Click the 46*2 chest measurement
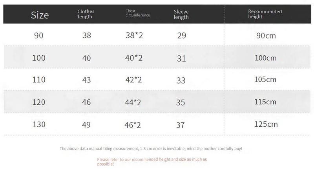 pyautogui.click(x=134, y=125)
